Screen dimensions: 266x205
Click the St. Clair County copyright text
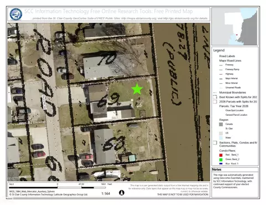click(48, 194)
